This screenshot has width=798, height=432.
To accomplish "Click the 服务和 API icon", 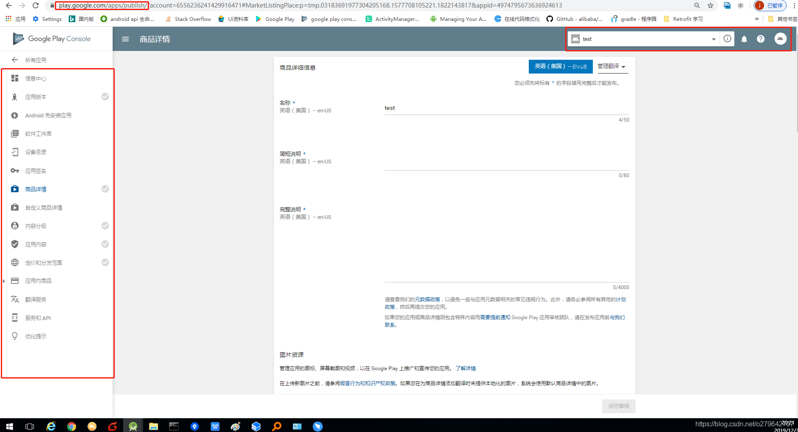I will coord(15,318).
